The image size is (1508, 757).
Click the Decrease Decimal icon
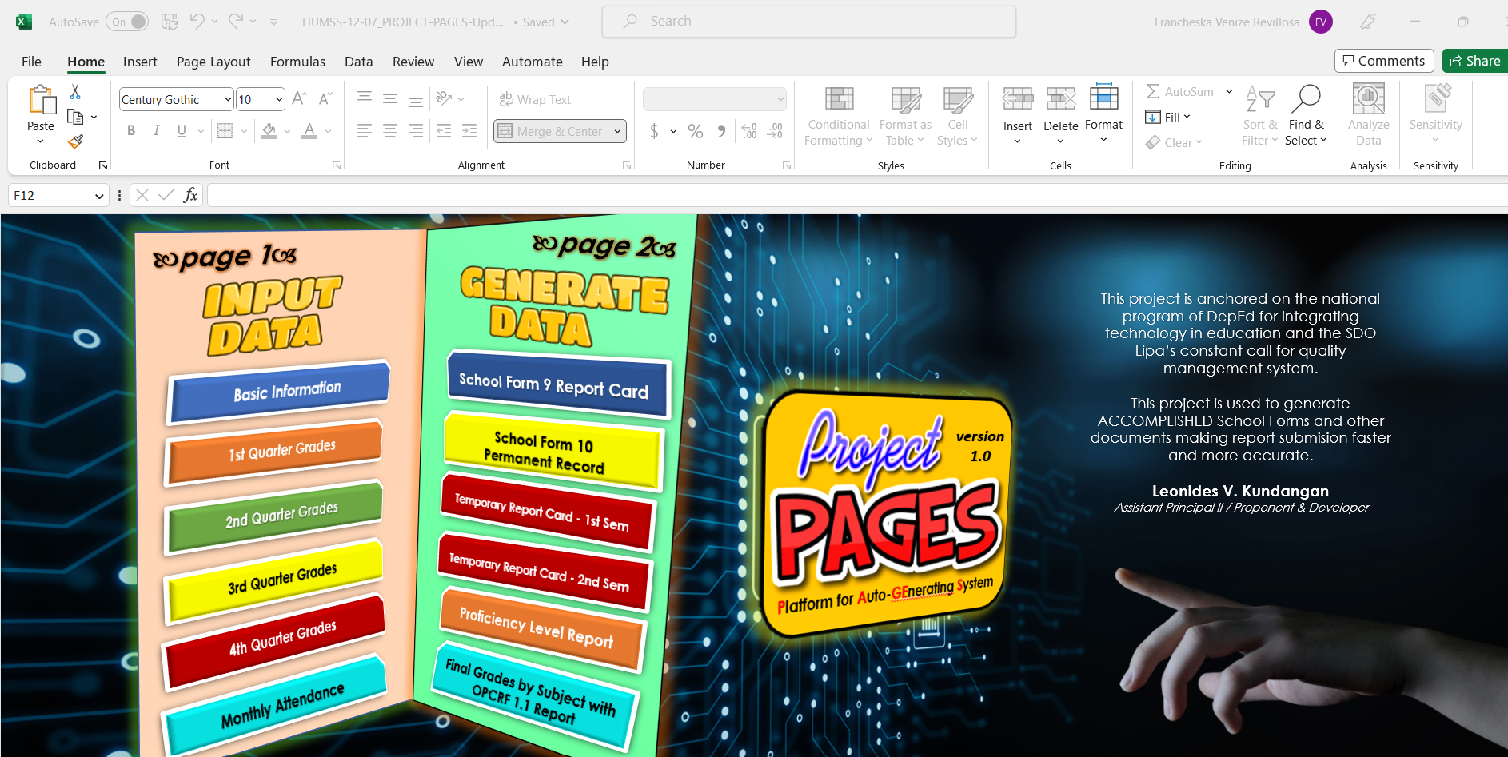(x=775, y=131)
